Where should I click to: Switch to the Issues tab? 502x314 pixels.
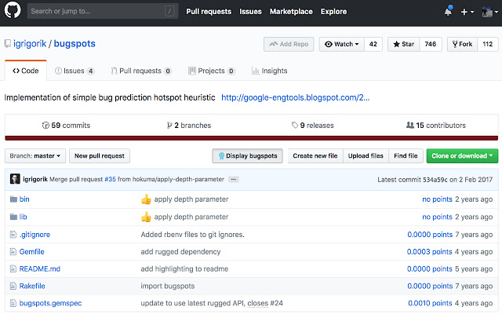[x=75, y=71]
